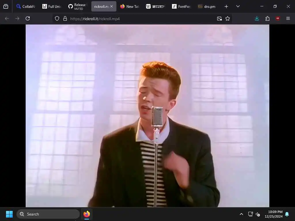Switch to the Full Unic tab
Image resolution: width=295 pixels, height=221 pixels.
[x=52, y=6]
